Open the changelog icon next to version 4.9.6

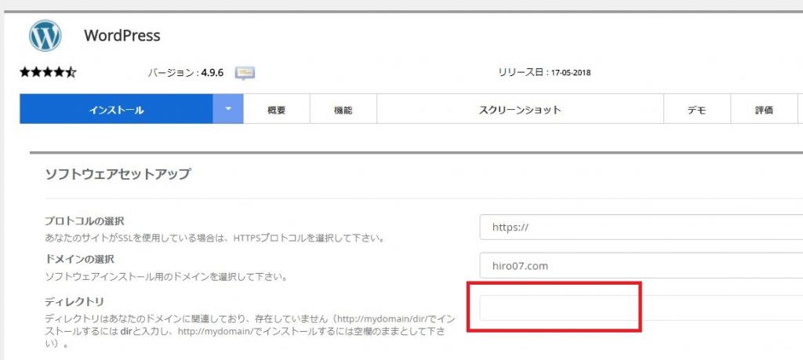point(245,73)
